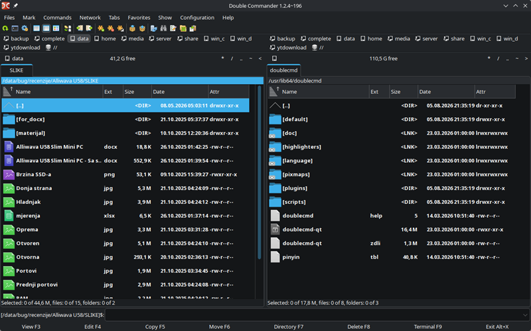
Task: Select the [for_docx] folder row
Action: coord(125,119)
